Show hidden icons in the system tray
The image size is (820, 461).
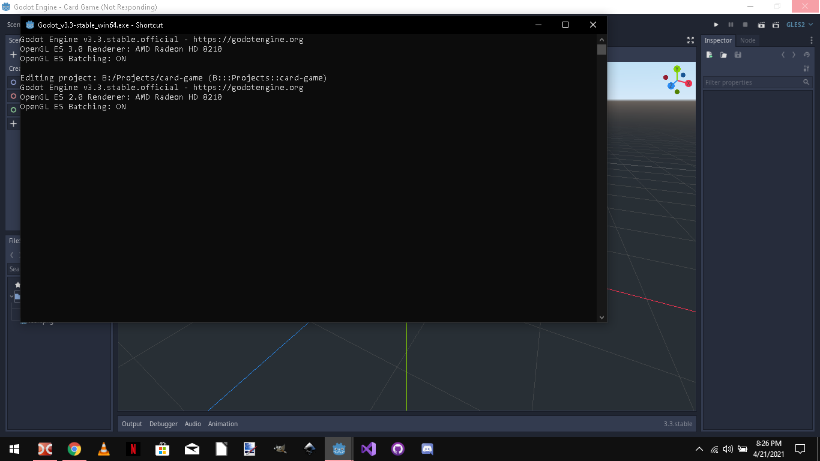[698, 448]
